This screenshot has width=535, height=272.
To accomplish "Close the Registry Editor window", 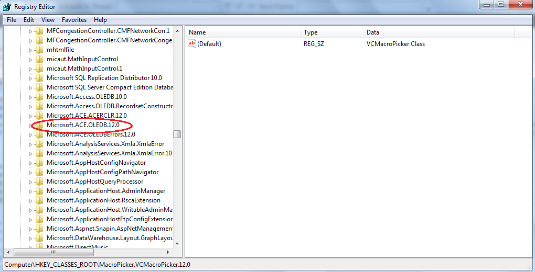I will [x=520, y=5].
